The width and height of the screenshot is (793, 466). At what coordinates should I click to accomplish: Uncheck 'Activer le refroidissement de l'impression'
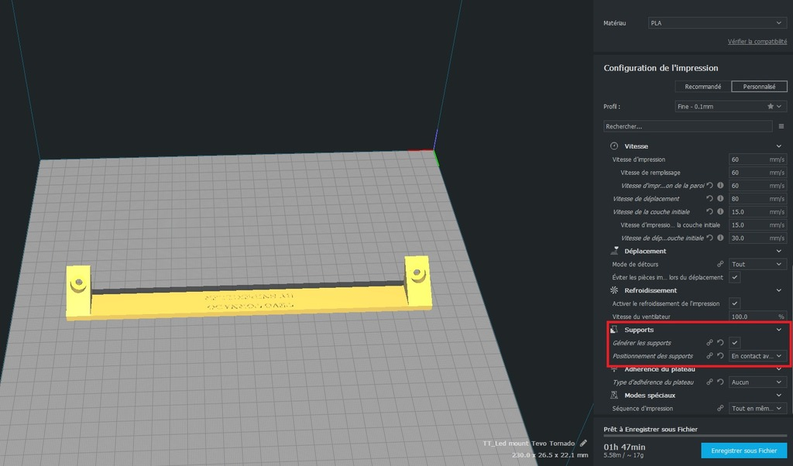coord(735,303)
